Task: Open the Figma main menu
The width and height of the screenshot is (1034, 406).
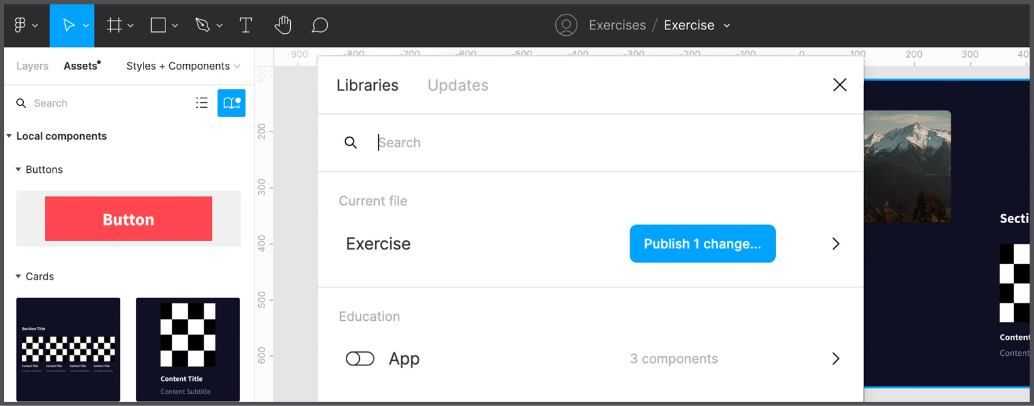Action: 20,25
